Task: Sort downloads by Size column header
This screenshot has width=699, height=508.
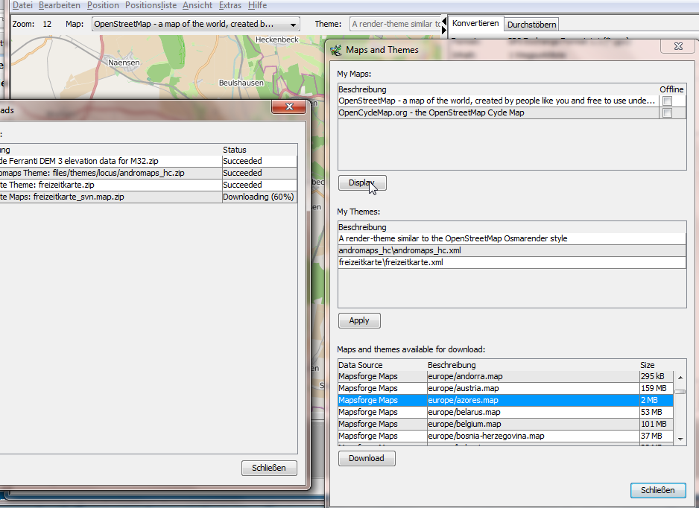Action: tap(657, 365)
